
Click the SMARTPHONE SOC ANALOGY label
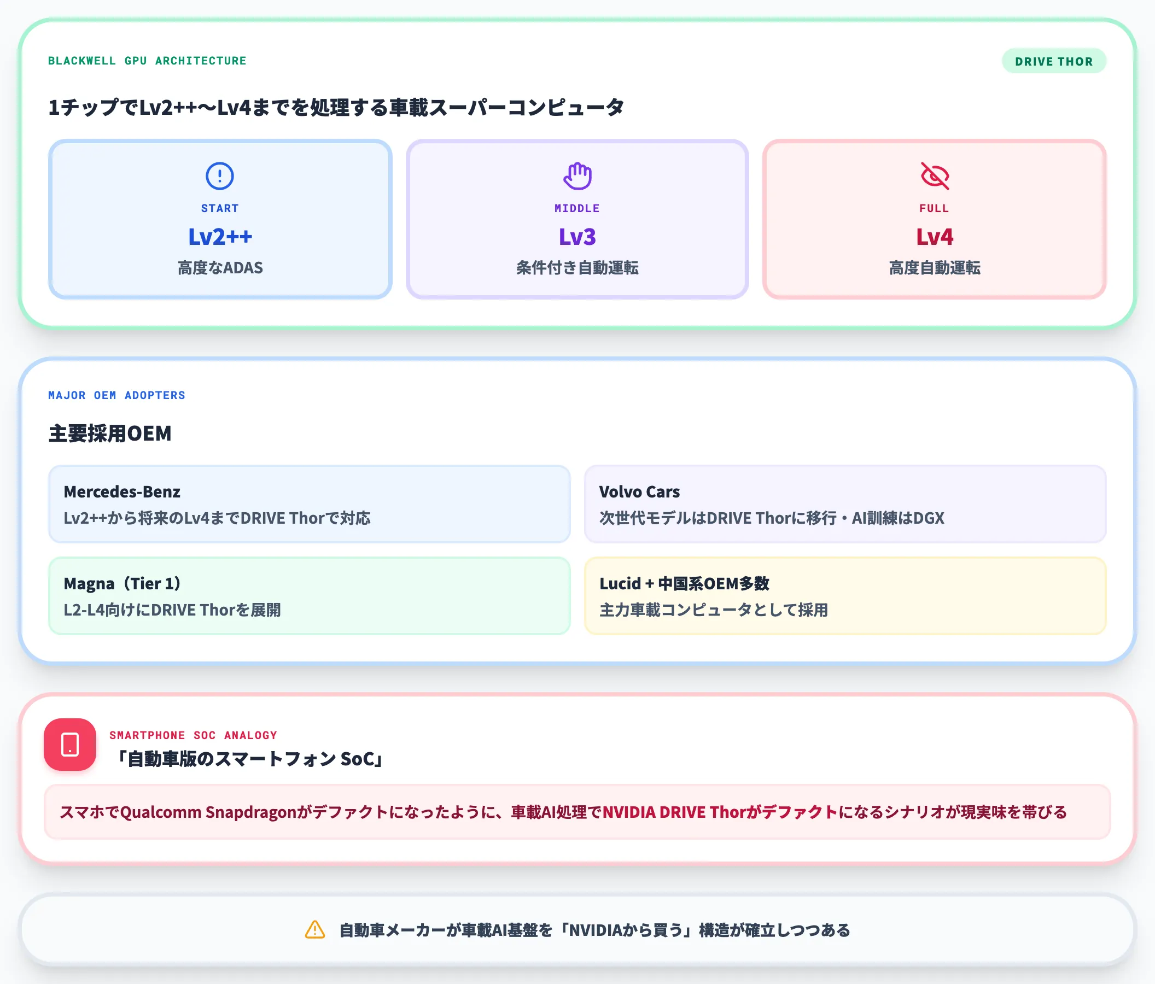pos(194,735)
